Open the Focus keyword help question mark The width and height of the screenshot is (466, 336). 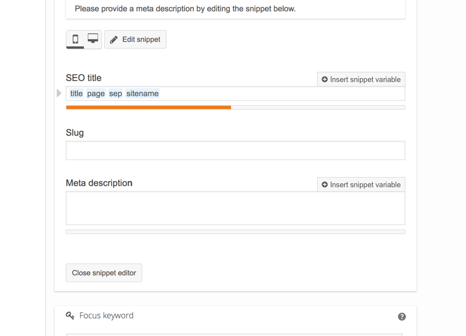[401, 316]
